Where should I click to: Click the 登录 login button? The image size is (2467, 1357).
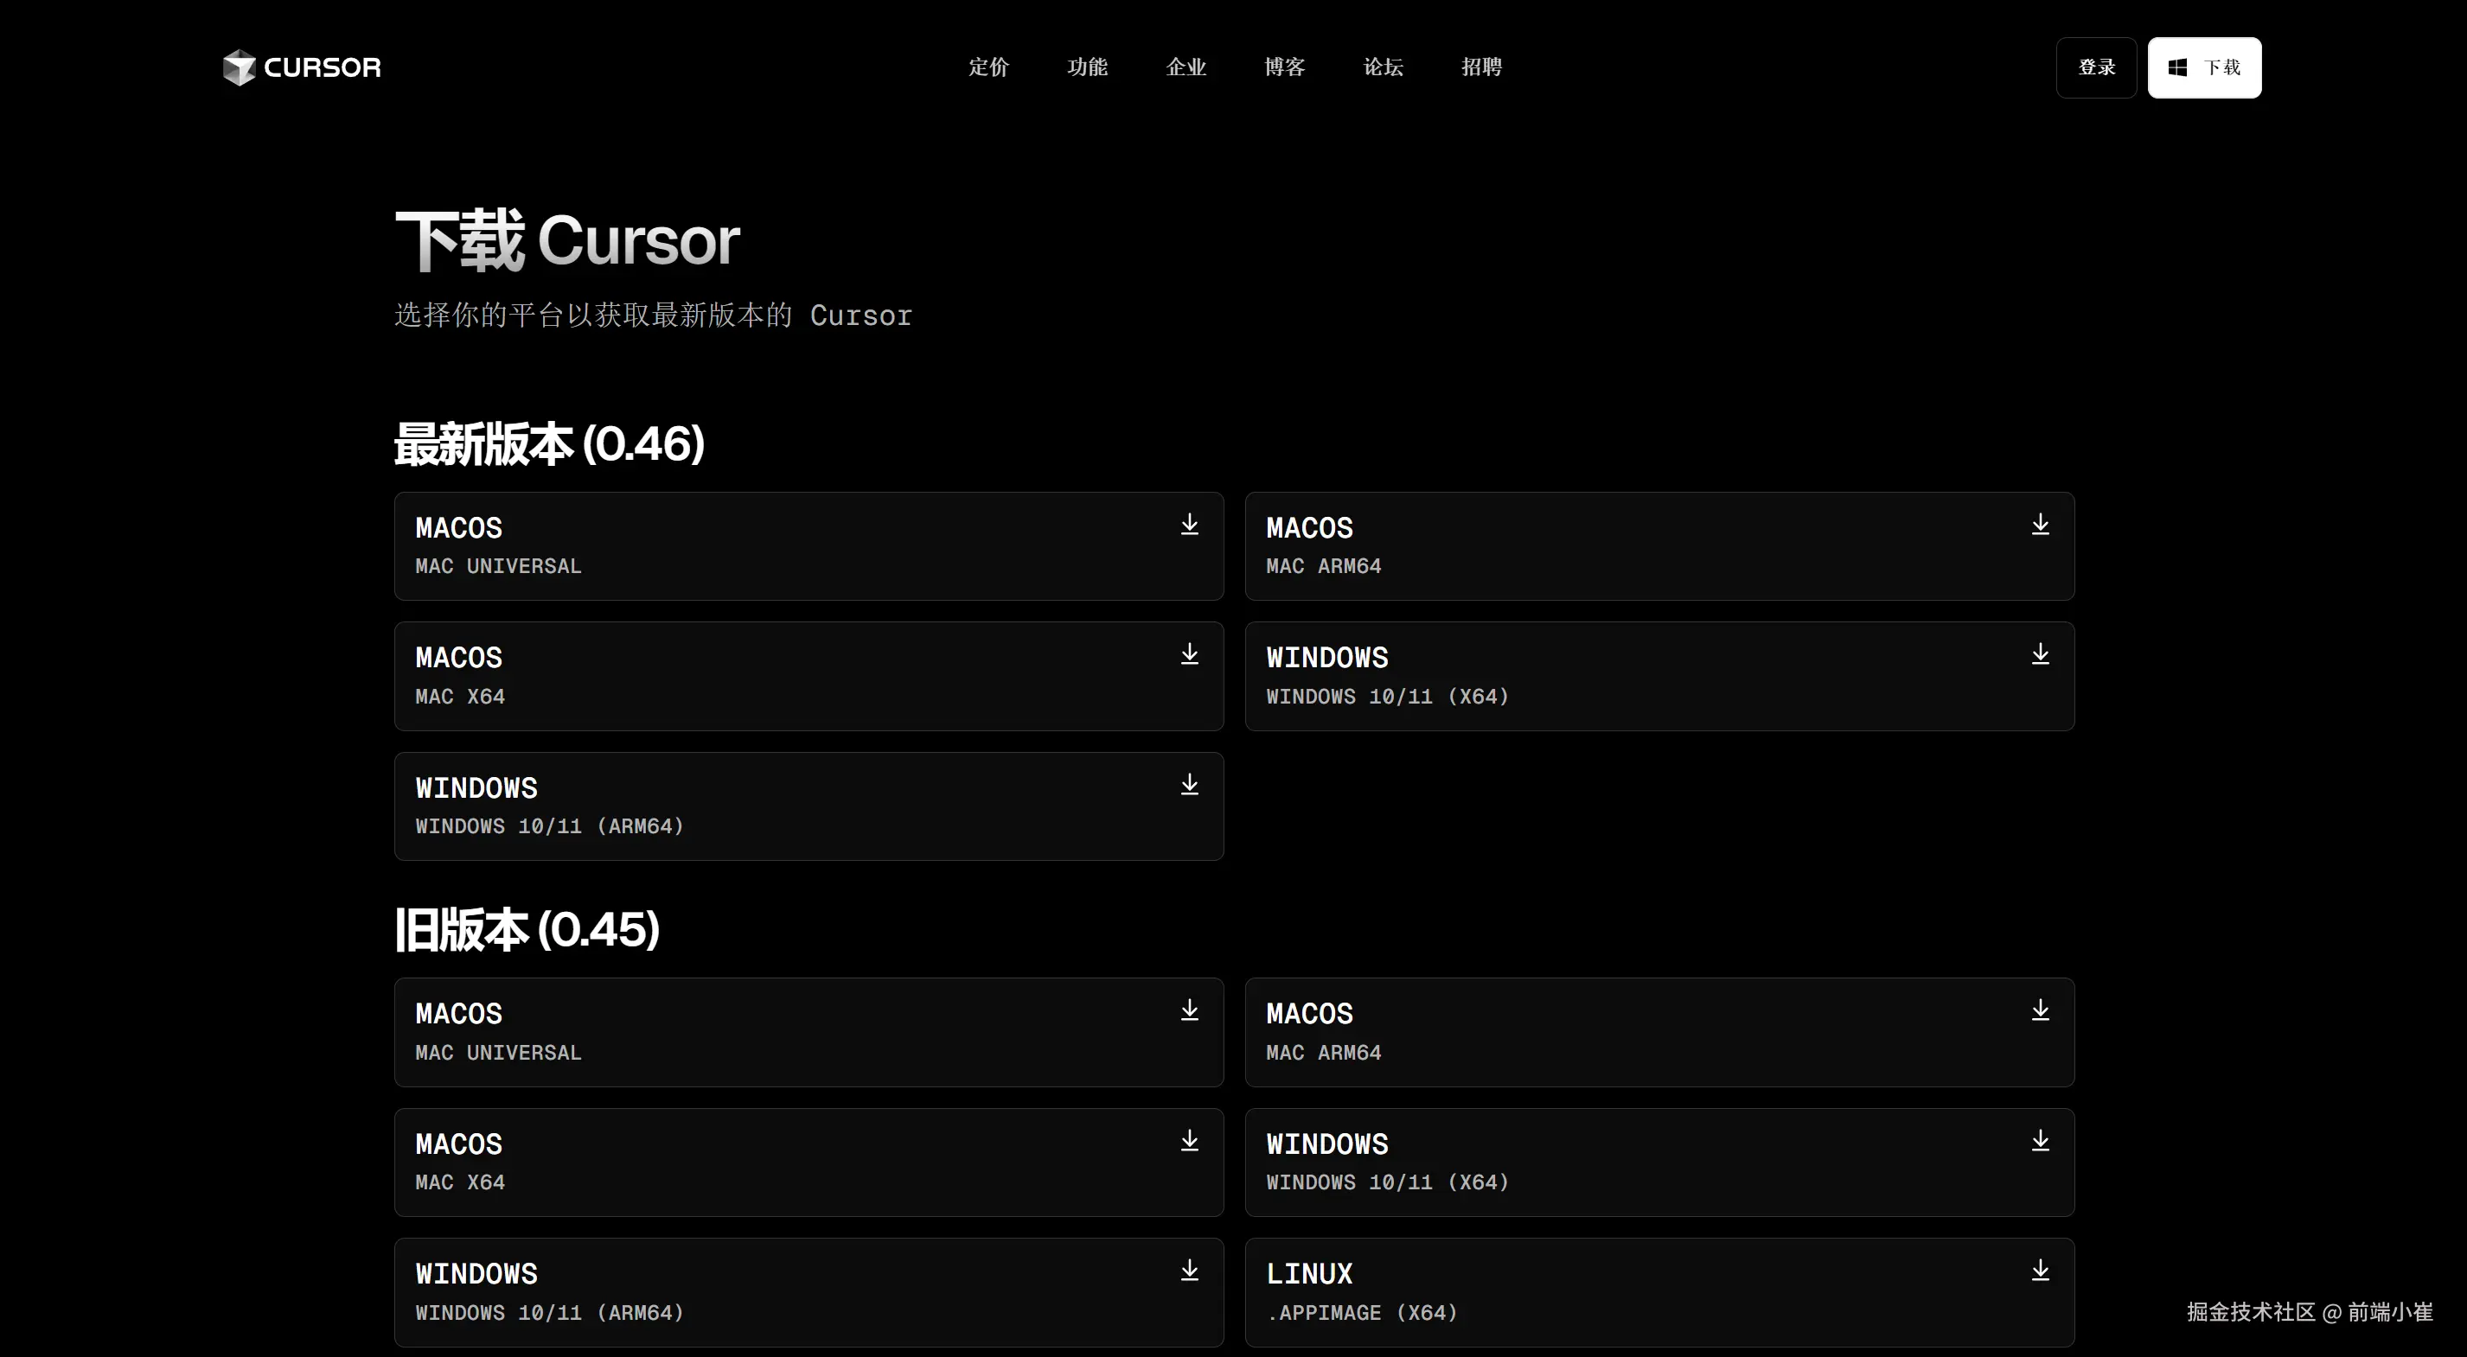tap(2096, 67)
